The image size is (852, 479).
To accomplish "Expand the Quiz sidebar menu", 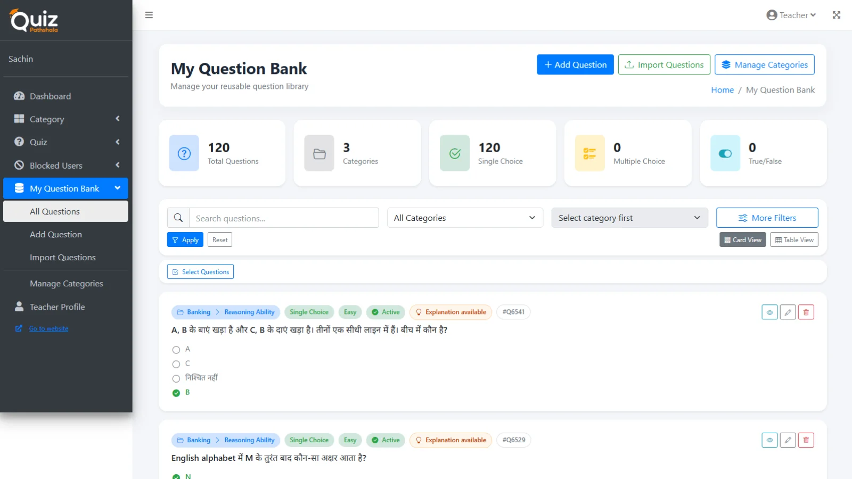I will (65, 142).
